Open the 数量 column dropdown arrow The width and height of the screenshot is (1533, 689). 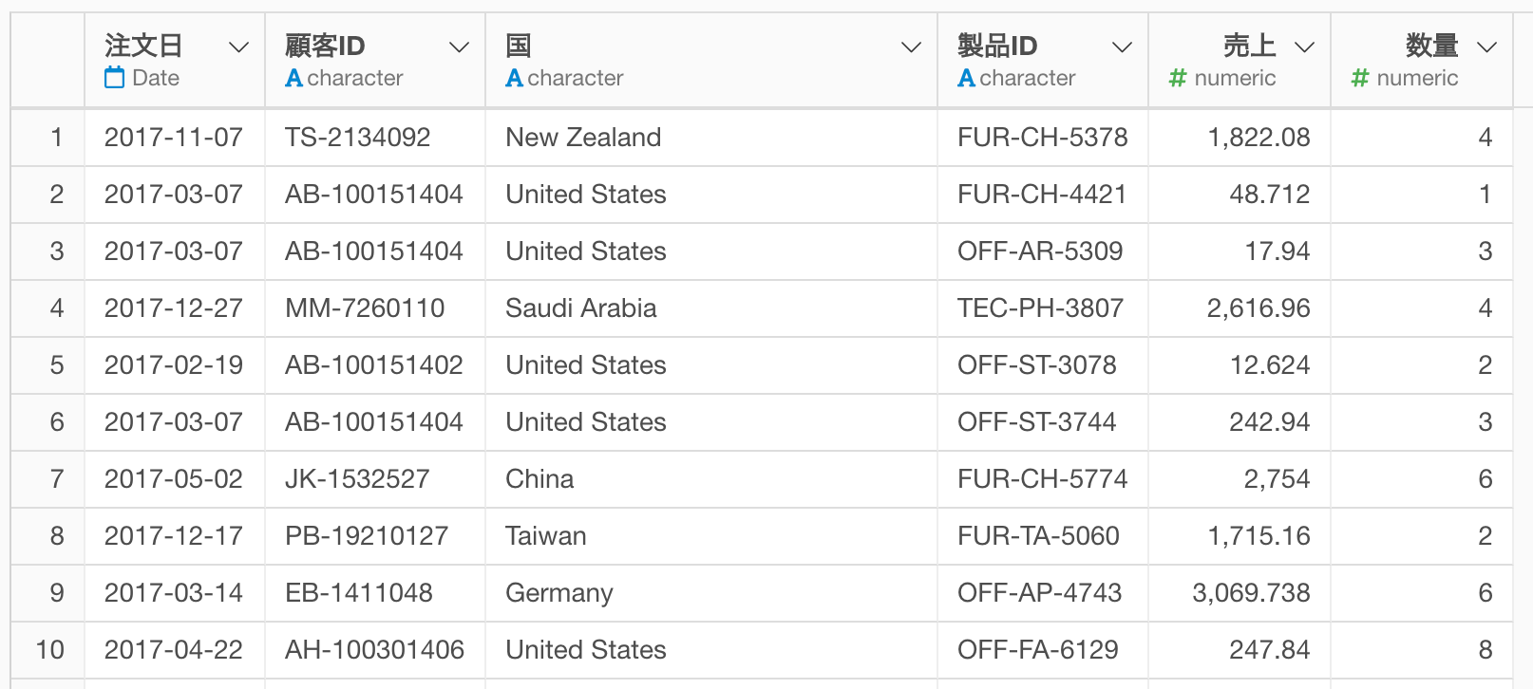tap(1487, 47)
